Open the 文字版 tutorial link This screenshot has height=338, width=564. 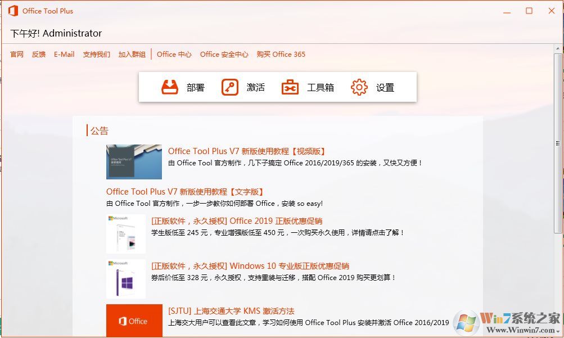click(x=185, y=191)
